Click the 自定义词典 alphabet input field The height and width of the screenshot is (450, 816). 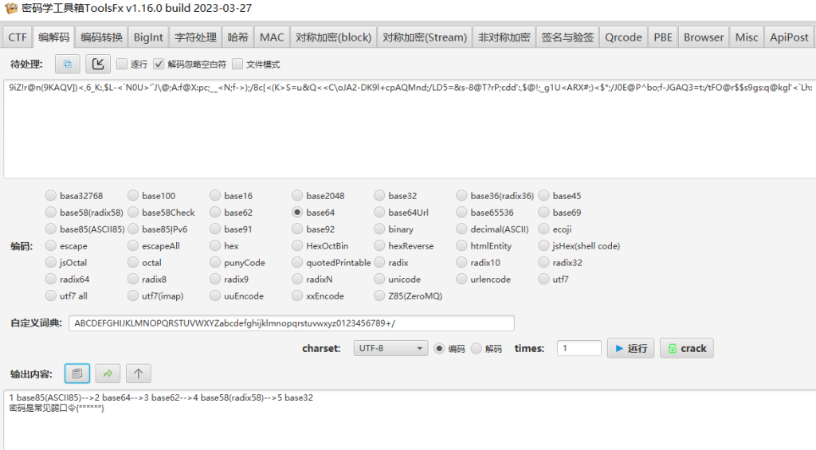coord(292,323)
